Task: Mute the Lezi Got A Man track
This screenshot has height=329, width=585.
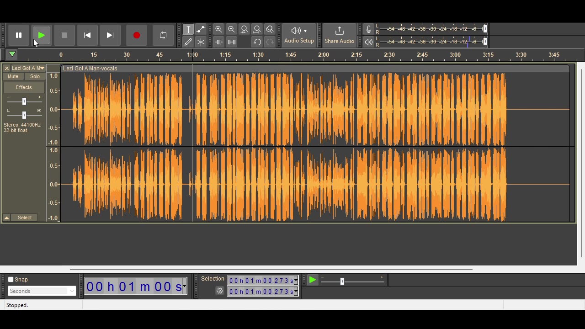Action: point(13,76)
